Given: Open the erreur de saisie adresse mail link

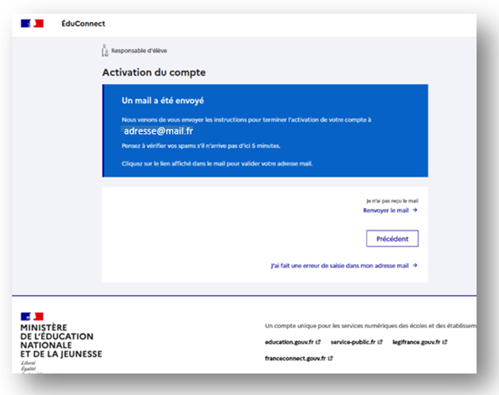Looking at the screenshot, I should tap(340, 266).
